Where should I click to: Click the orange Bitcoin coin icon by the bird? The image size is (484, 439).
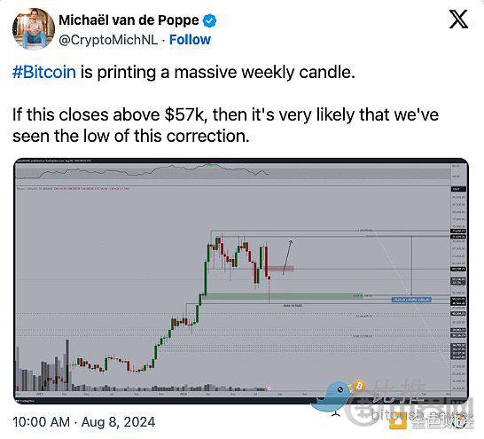point(359,386)
